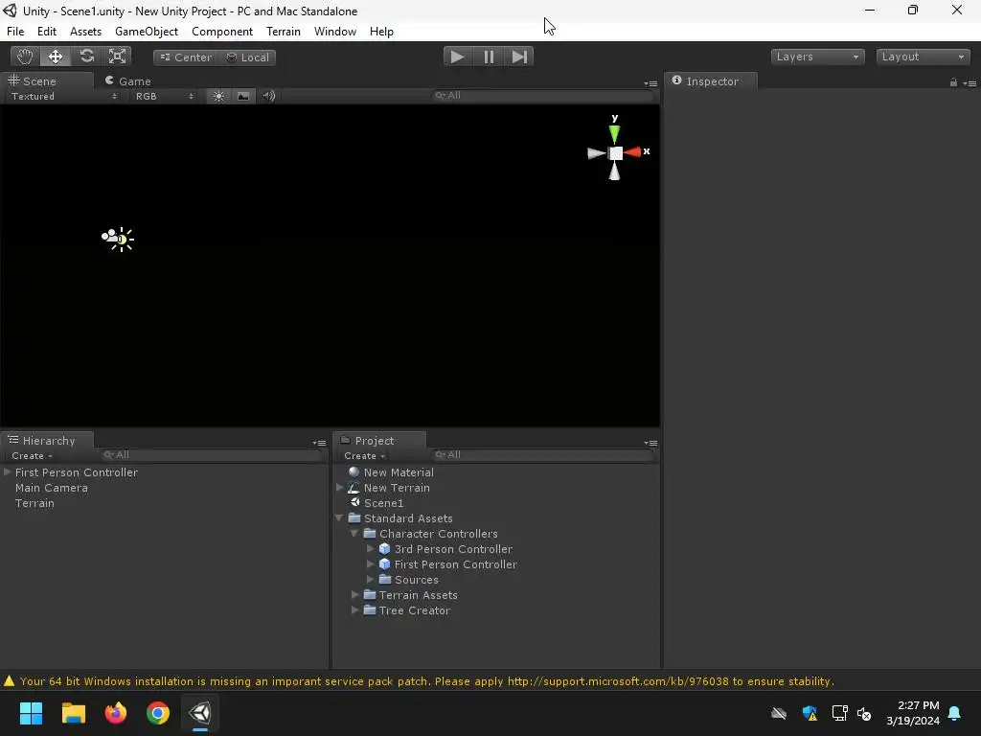981x736 pixels.
Task: Open the Component menu
Action: (222, 32)
